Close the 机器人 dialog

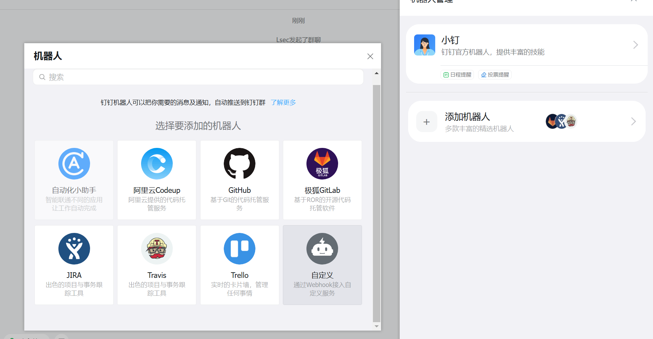tap(370, 57)
